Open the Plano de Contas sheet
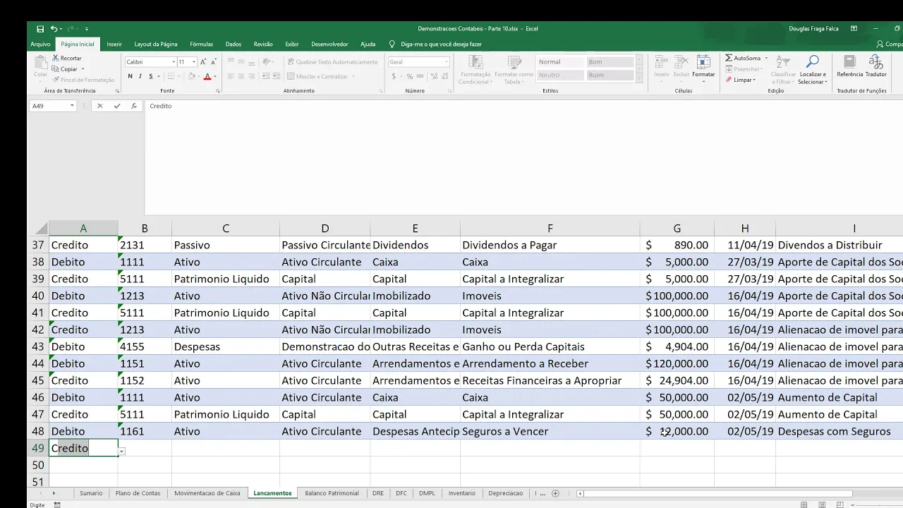 (x=138, y=493)
